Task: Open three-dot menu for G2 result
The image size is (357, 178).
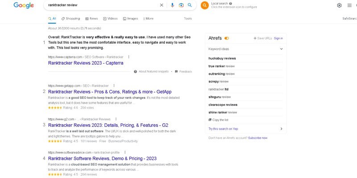Action: coord(116,119)
